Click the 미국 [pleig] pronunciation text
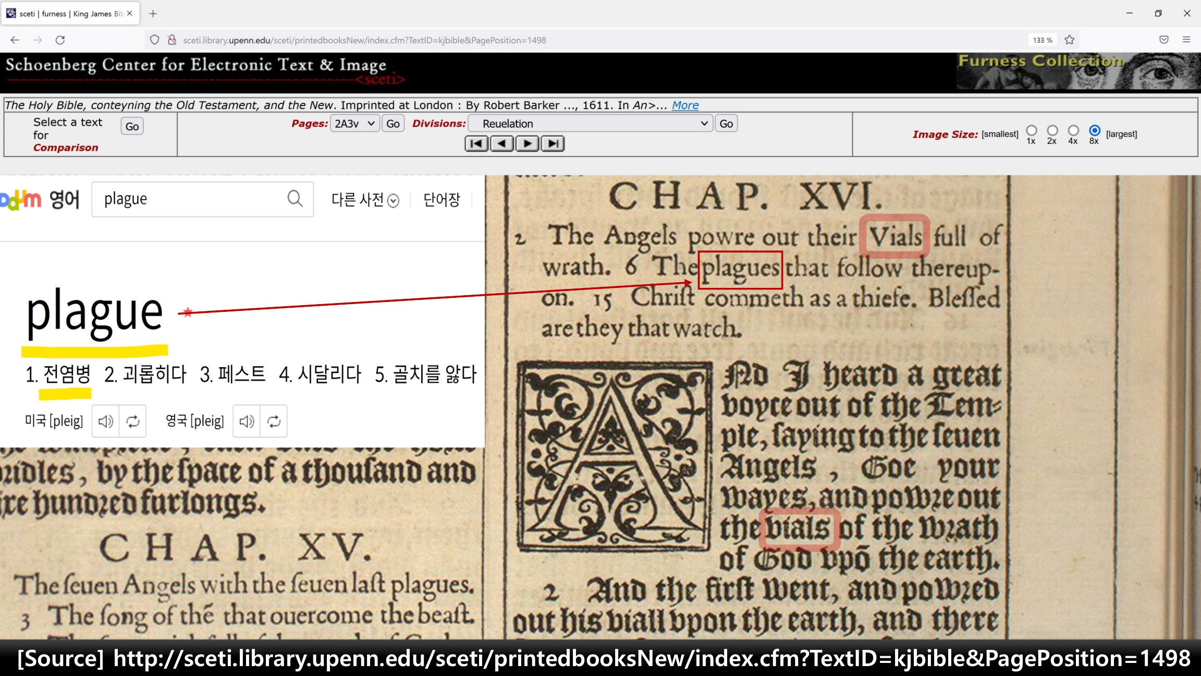 (54, 421)
